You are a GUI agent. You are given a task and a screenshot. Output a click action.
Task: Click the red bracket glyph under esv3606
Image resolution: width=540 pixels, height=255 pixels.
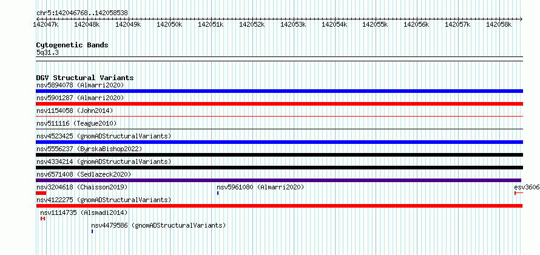(519, 193)
